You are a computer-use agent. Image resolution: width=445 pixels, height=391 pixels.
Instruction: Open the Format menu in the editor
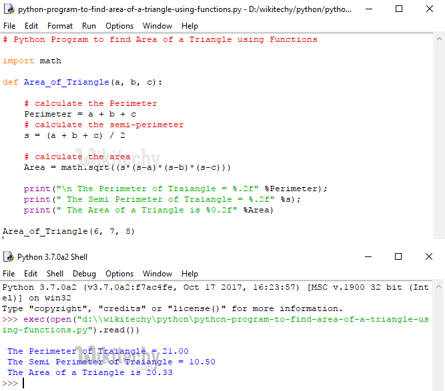pos(60,26)
